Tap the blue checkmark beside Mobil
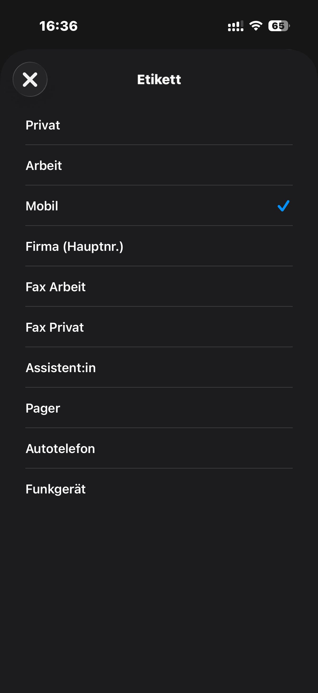318x693 pixels. coord(283,206)
